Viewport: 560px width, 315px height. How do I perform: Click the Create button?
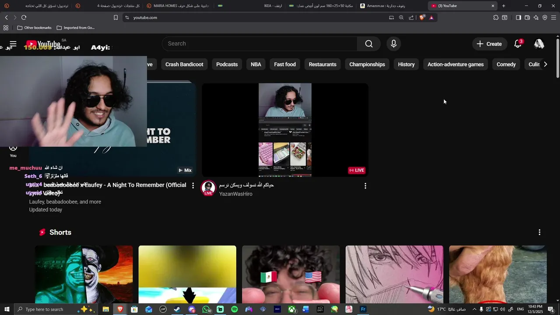tap(489, 44)
